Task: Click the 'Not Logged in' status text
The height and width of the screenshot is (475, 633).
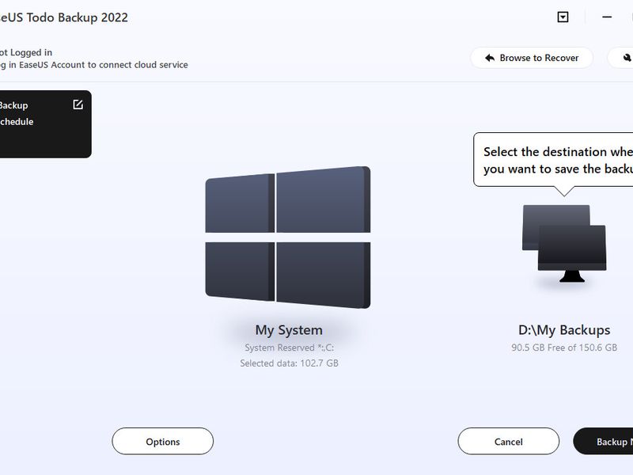Action: (26, 52)
